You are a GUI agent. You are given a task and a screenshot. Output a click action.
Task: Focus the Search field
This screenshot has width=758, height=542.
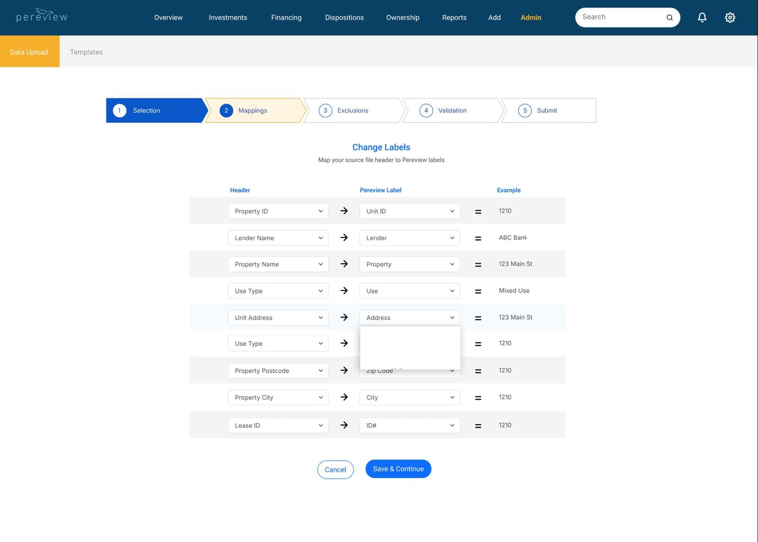[x=628, y=18]
